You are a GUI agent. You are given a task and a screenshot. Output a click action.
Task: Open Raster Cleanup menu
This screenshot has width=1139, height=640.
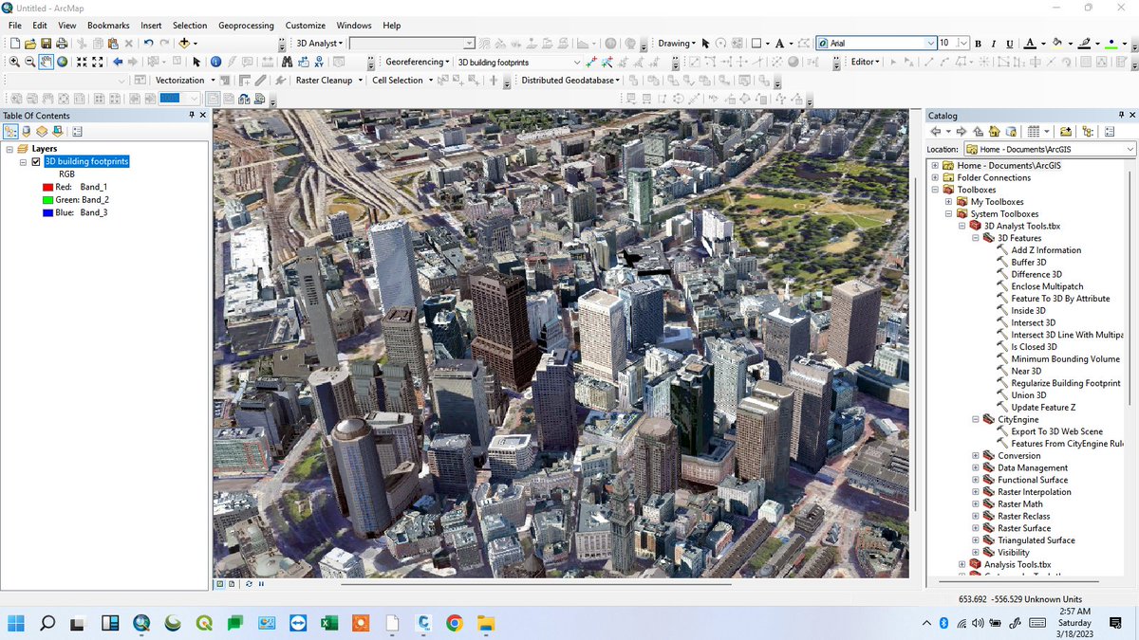coord(328,81)
